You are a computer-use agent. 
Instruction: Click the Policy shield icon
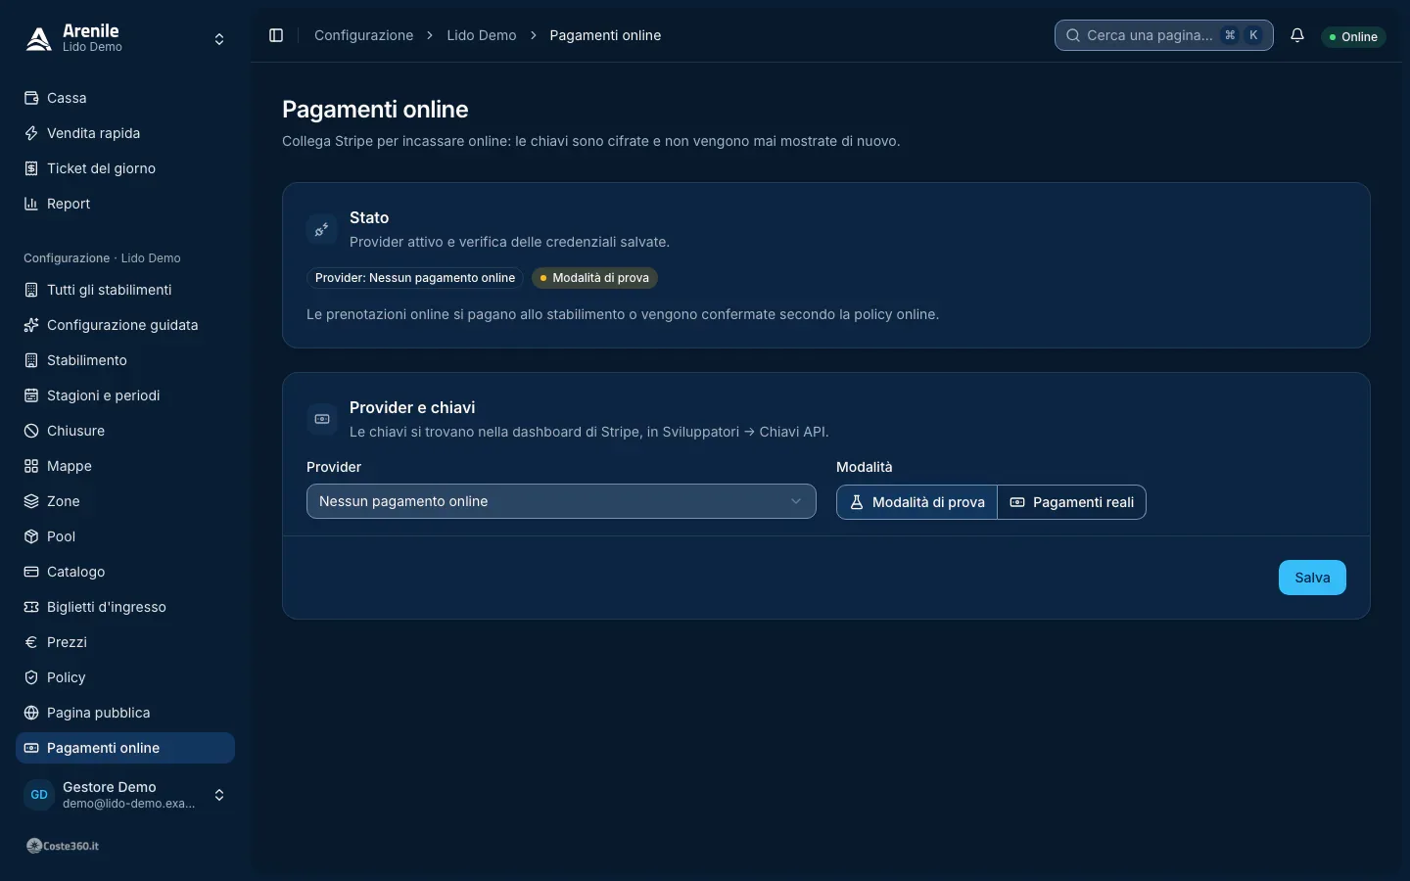click(x=31, y=677)
